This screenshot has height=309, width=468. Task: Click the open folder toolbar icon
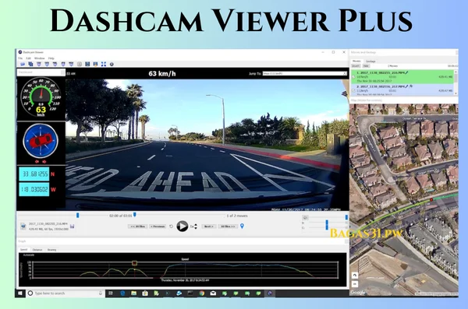(23, 64)
